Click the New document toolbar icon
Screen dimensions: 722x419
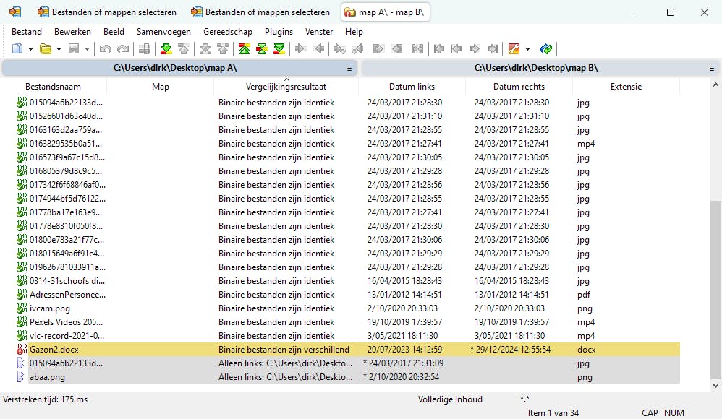[x=17, y=49]
